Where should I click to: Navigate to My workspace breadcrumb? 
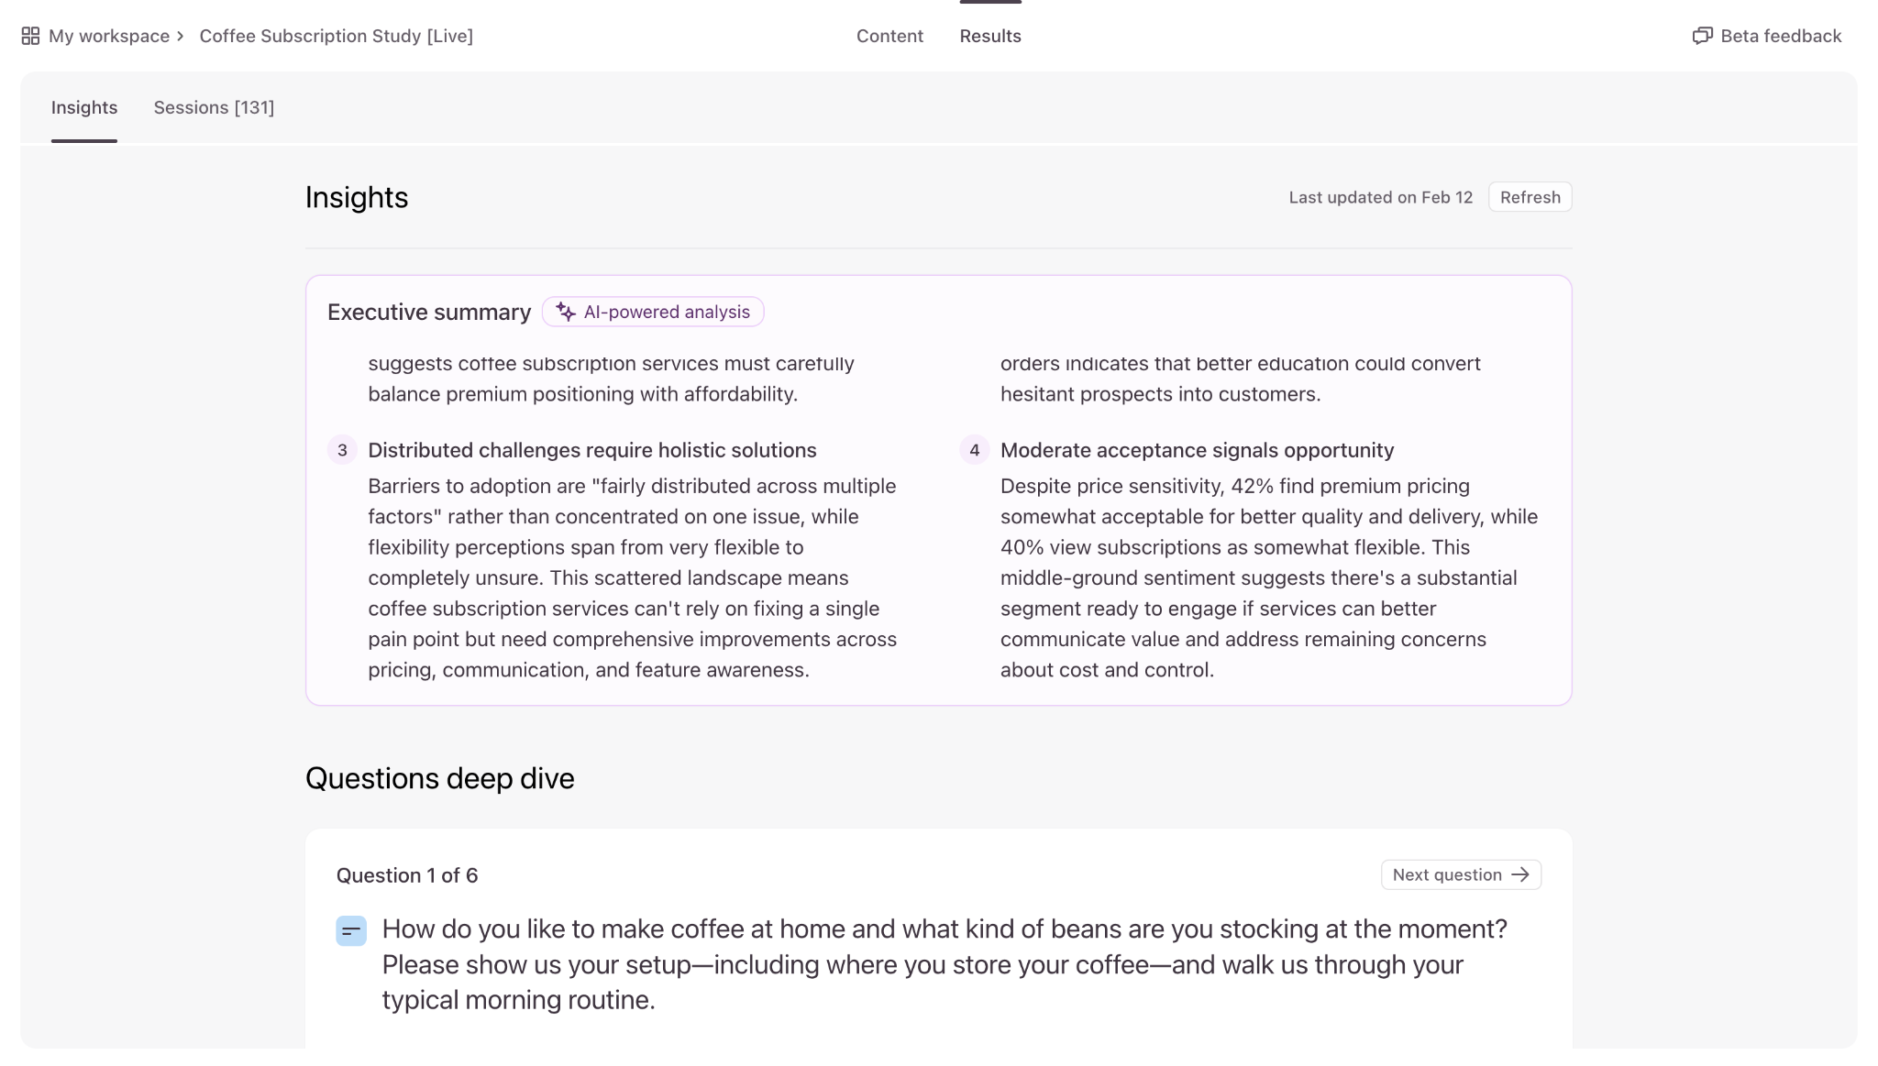109,36
